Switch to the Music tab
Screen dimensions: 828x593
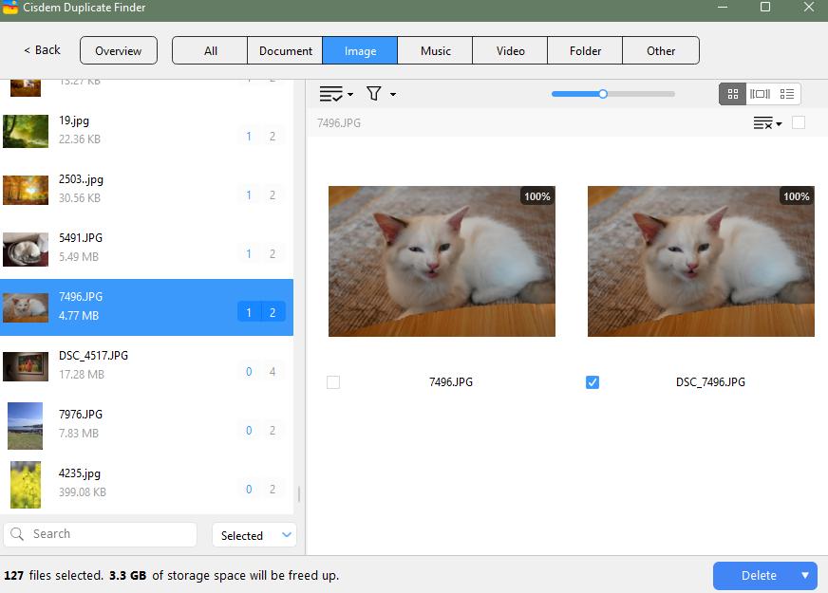[x=434, y=50]
